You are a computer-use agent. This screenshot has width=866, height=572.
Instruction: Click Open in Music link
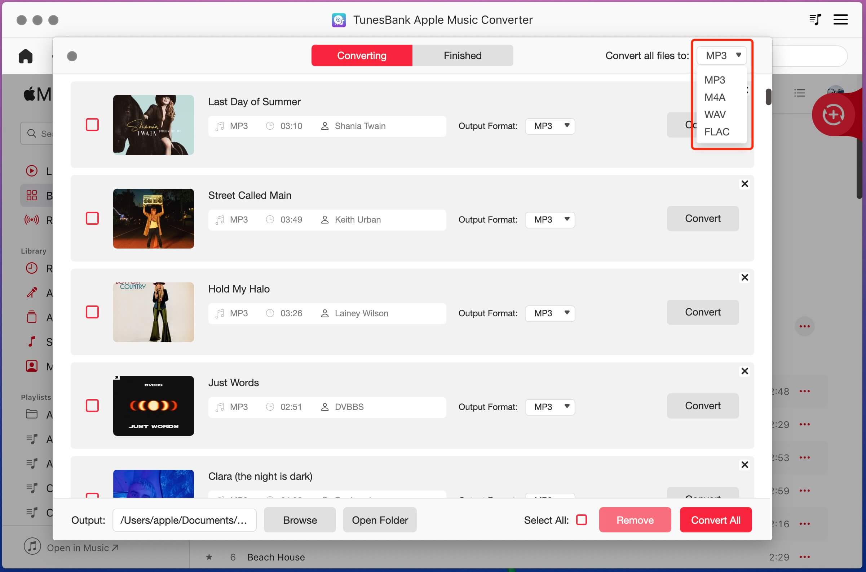83,548
